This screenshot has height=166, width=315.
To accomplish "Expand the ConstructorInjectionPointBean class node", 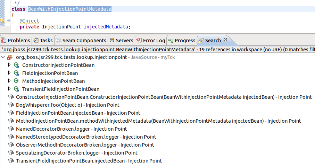I will point(9,65).
